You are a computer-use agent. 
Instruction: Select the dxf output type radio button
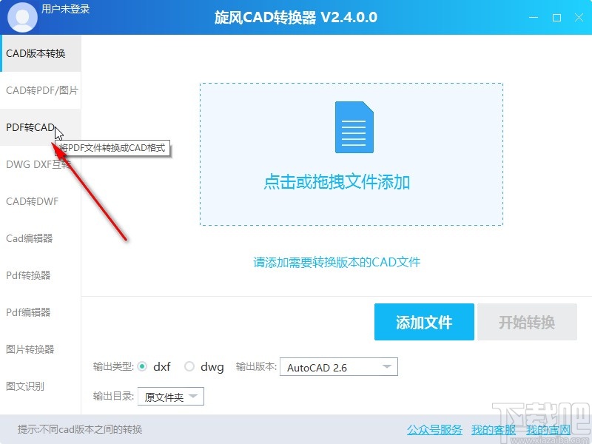[143, 366]
